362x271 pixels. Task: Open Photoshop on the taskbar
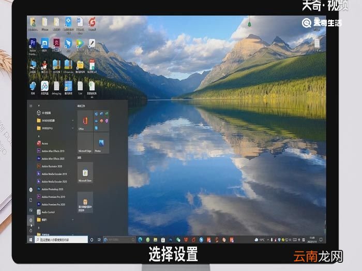click(x=171, y=240)
